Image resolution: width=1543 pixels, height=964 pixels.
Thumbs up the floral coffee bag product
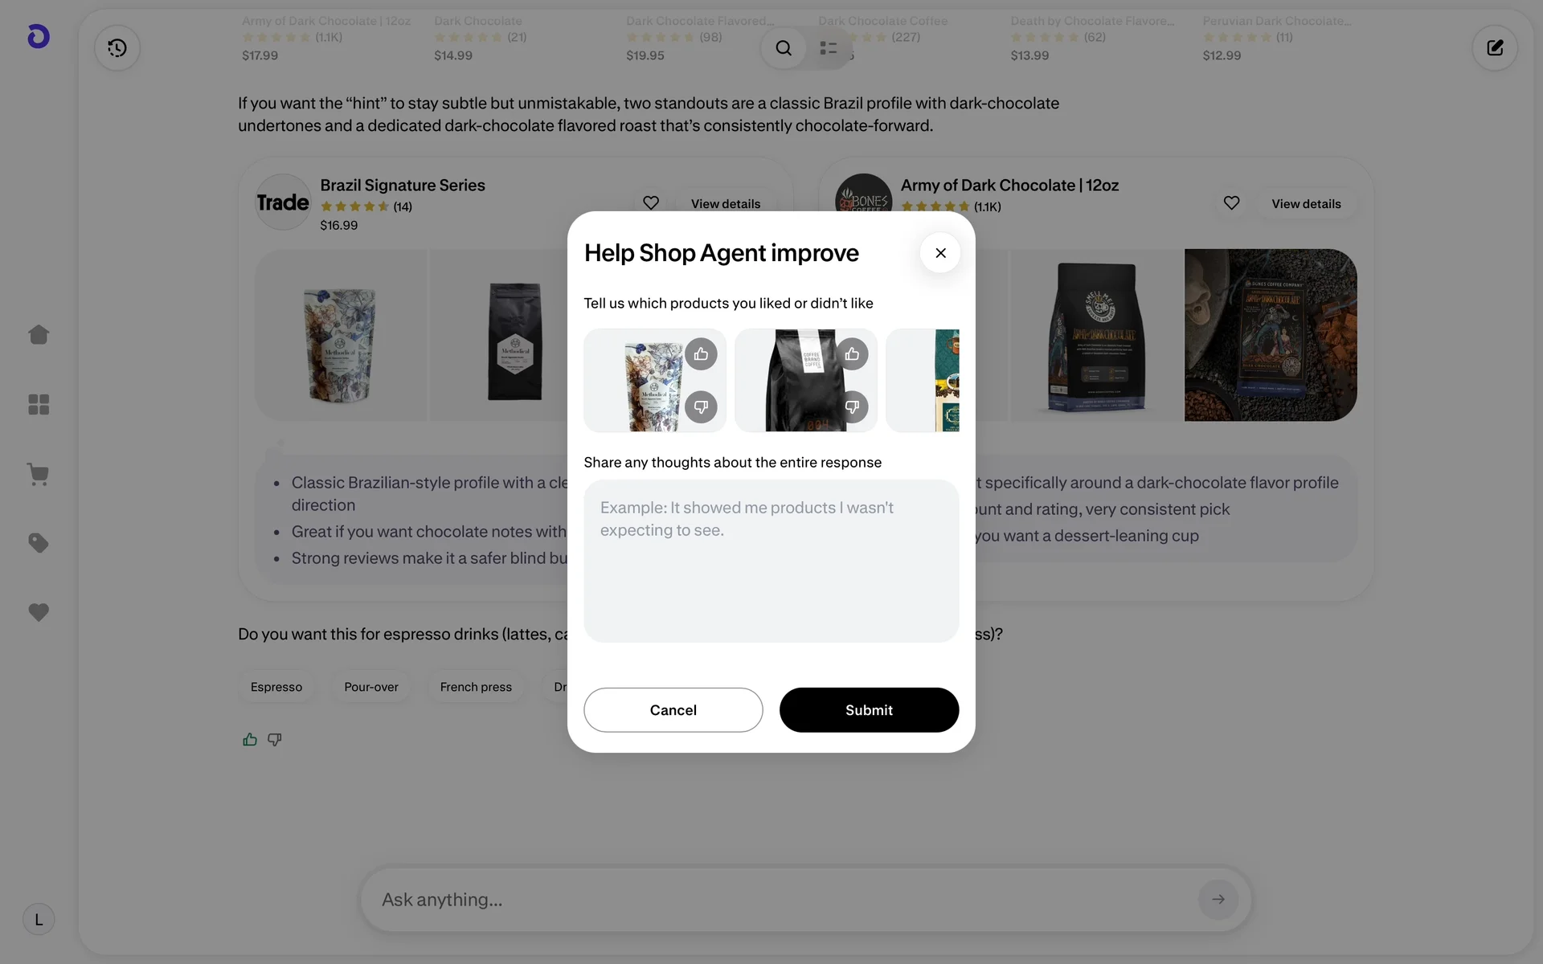tap(701, 354)
